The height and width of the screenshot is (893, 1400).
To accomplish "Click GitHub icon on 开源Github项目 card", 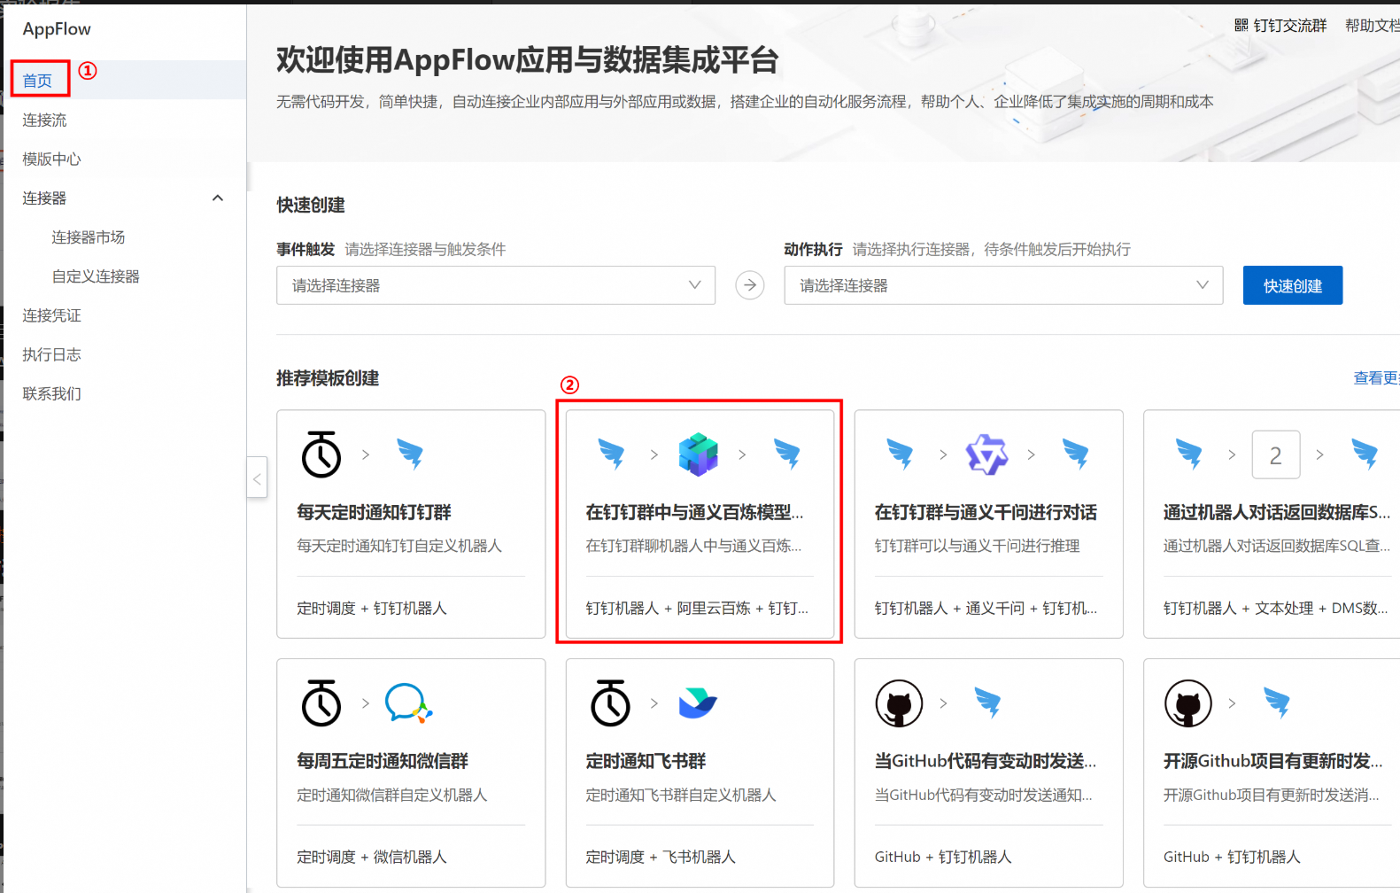I will click(1187, 703).
